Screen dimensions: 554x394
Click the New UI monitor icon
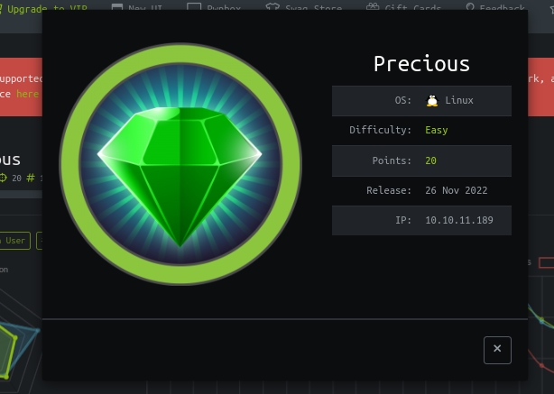pyautogui.click(x=118, y=9)
